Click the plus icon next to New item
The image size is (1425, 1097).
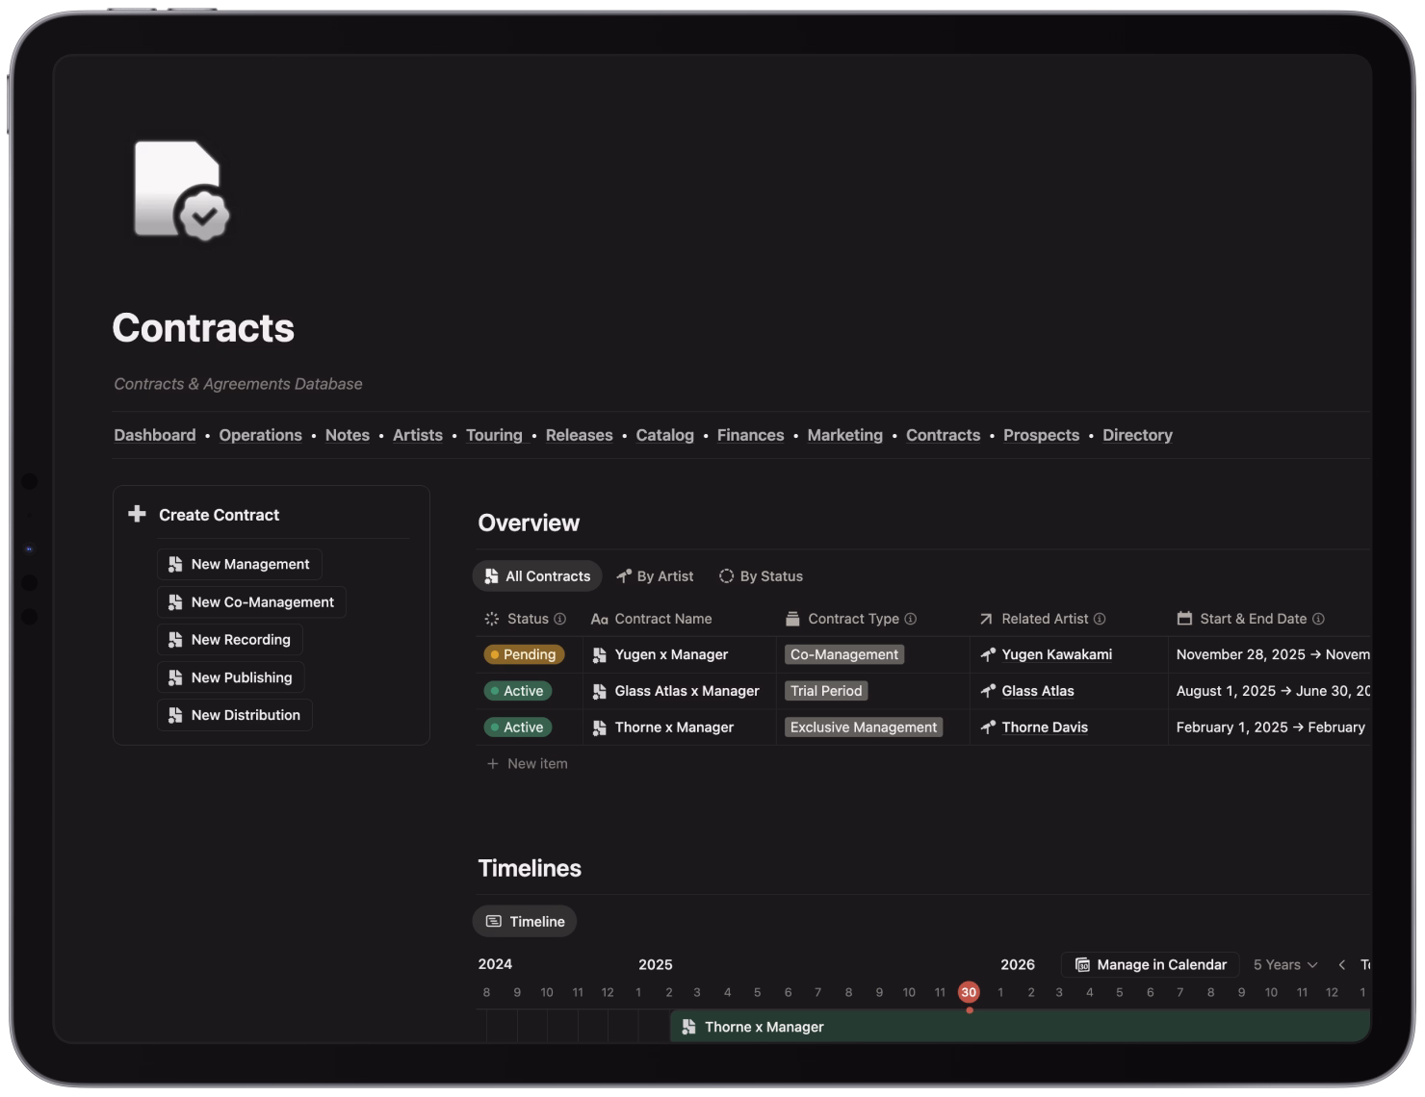[x=493, y=763]
